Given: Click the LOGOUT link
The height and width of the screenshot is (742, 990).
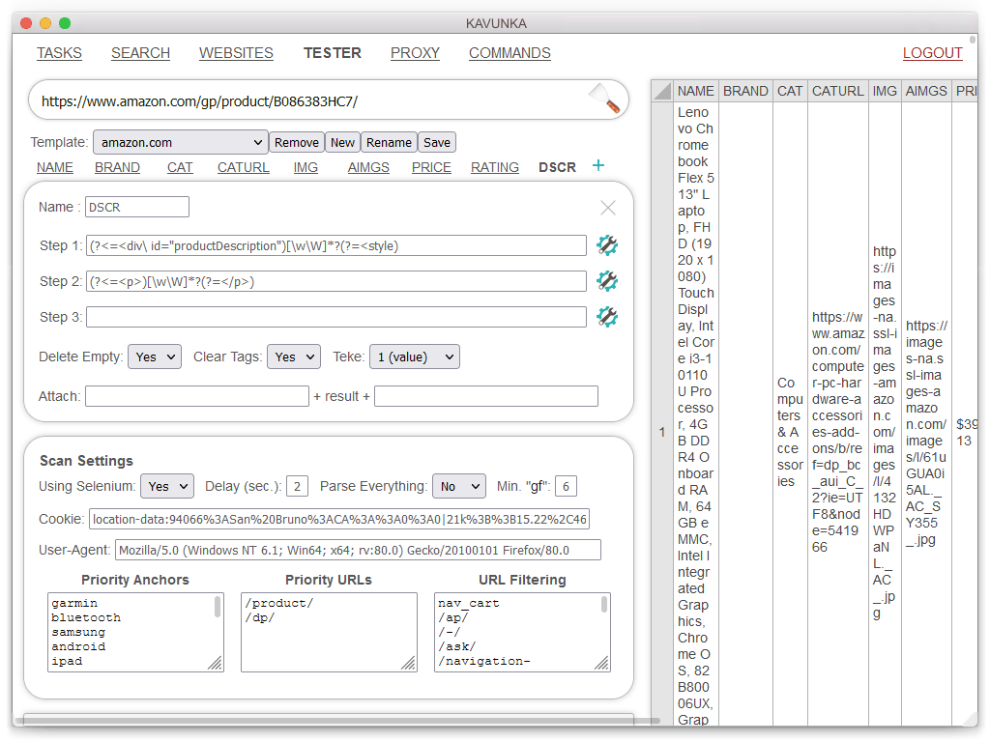Looking at the screenshot, I should pyautogui.click(x=932, y=53).
